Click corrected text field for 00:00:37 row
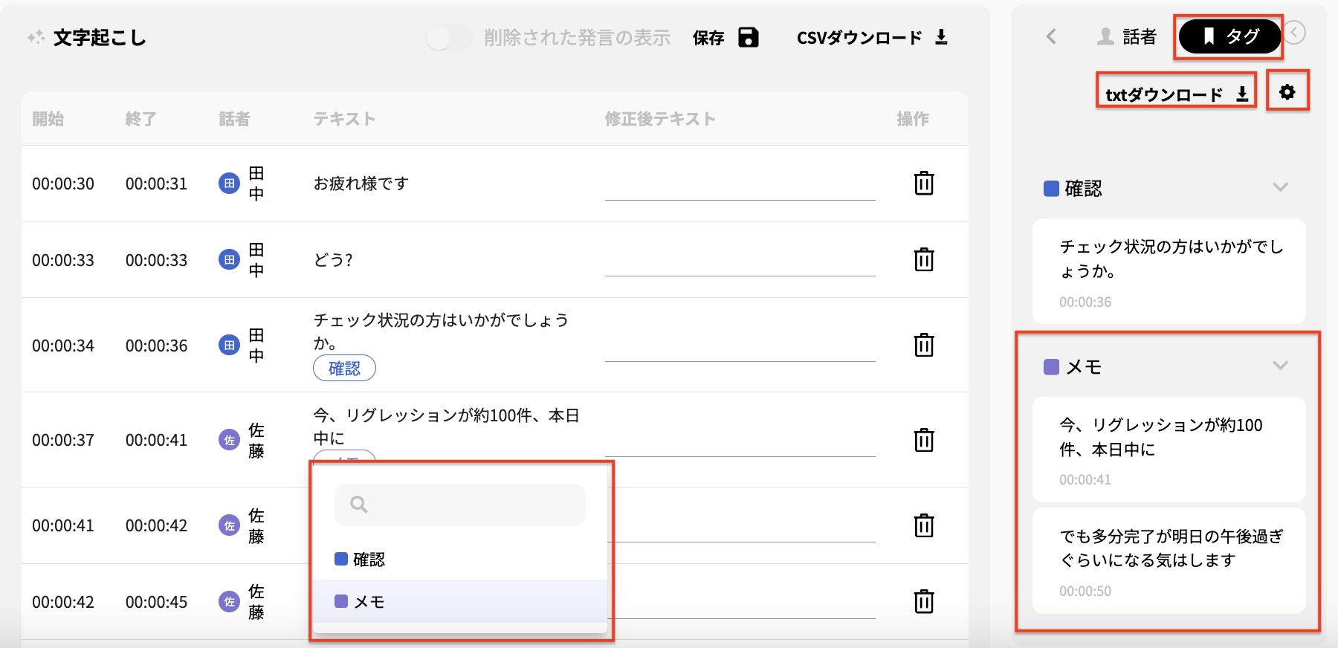The width and height of the screenshot is (1338, 648). (x=740, y=441)
